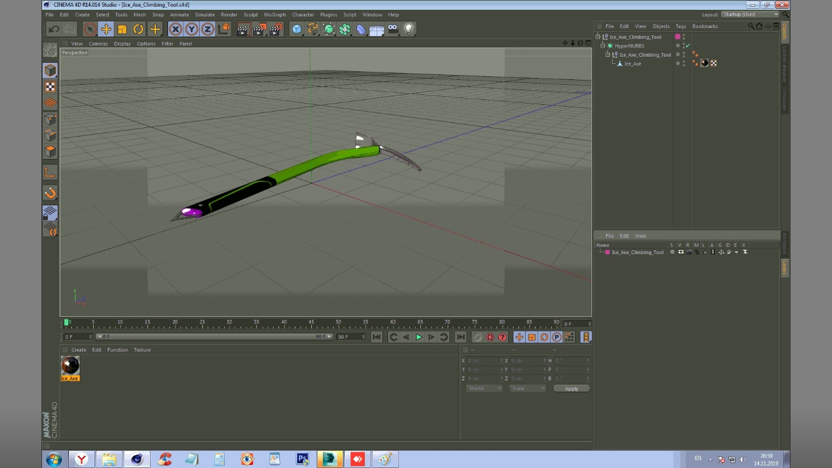This screenshot has width=832, height=468.
Task: Toggle position keyframe recording button
Action: (519, 337)
